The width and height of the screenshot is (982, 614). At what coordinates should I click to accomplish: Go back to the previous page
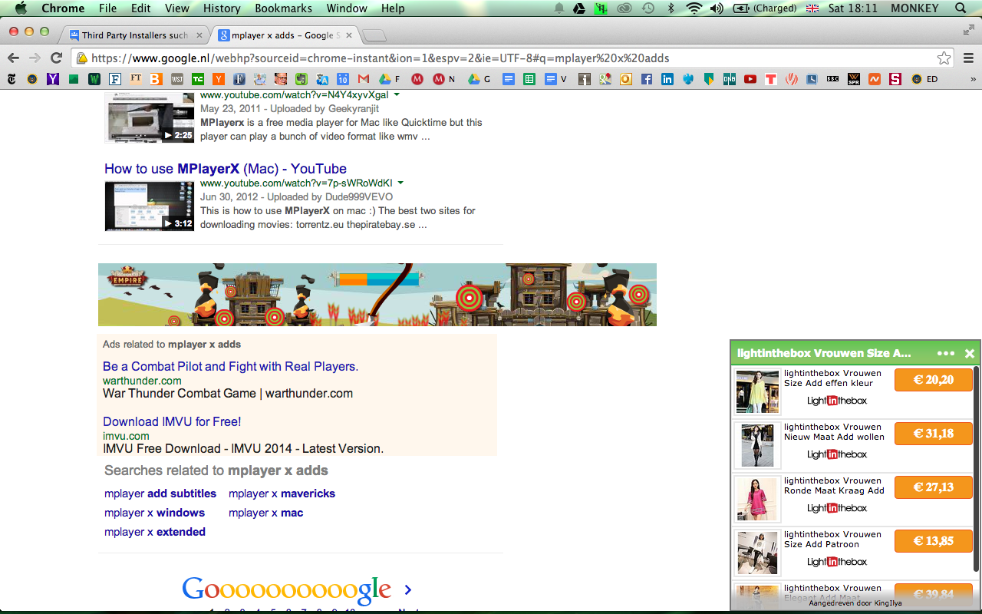point(13,58)
